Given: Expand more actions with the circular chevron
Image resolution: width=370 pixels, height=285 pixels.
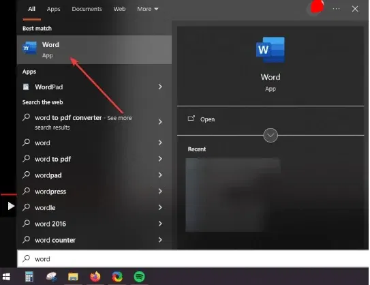Looking at the screenshot, I should click(x=271, y=135).
